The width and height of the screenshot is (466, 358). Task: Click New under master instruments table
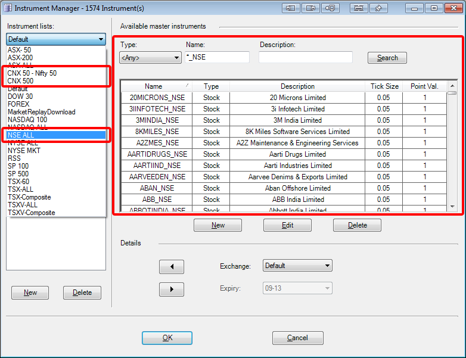218,225
